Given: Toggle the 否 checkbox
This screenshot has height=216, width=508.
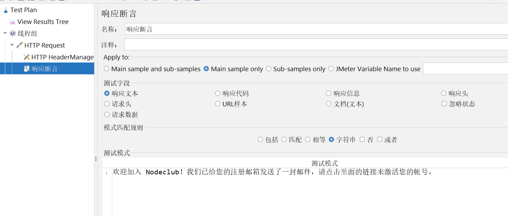Looking at the screenshot, I should (x=362, y=140).
